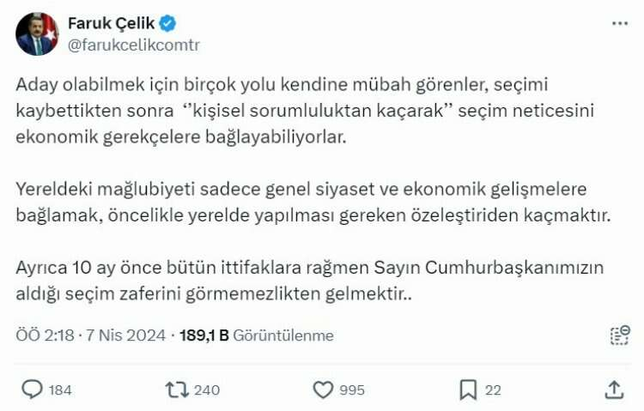This screenshot has height=411, width=644.
Task: Open the three-dot more options menu
Action: click(x=619, y=24)
